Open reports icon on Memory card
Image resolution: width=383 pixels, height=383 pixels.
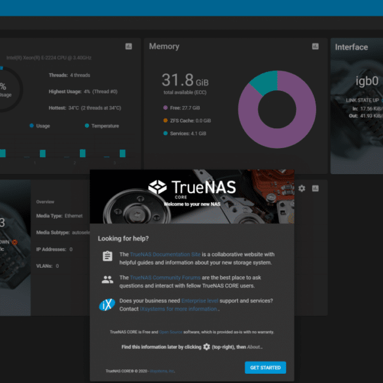316,46
